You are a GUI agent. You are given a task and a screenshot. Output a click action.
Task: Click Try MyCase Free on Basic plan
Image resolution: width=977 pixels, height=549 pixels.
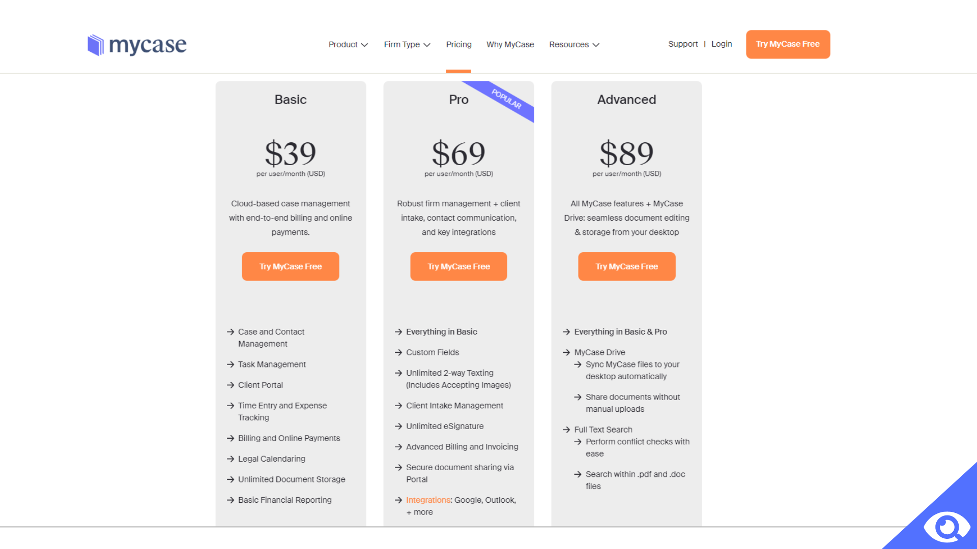tap(290, 266)
